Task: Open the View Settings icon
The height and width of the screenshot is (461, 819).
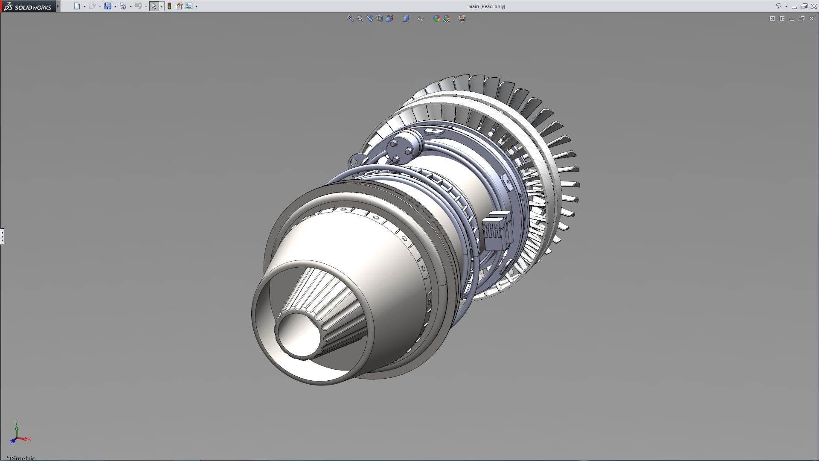Action: 462,18
